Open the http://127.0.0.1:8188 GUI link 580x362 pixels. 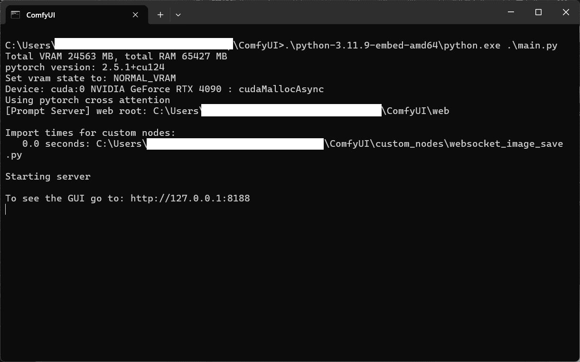point(190,198)
